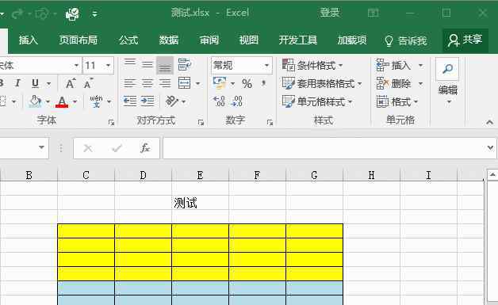Open 套用表格格式 table format menu

(x=322, y=83)
